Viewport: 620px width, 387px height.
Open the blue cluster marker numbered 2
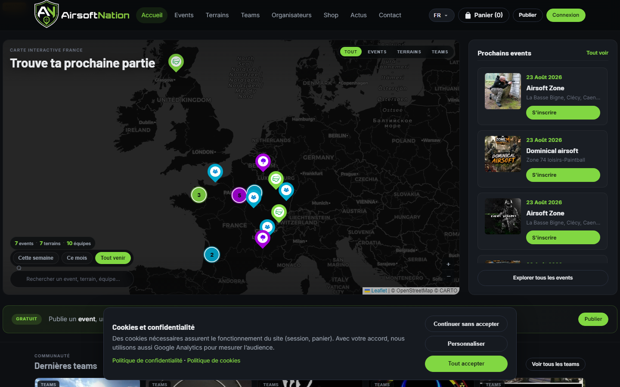(212, 255)
